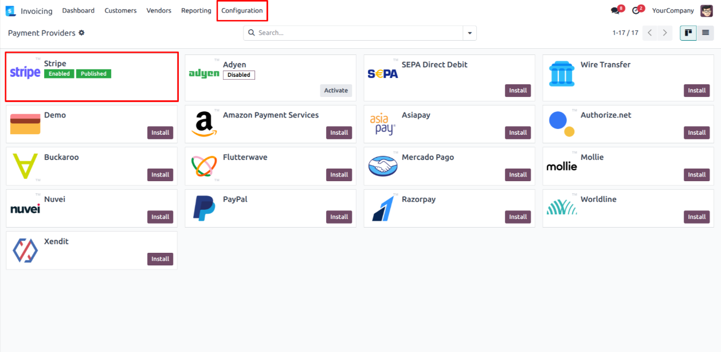The height and width of the screenshot is (352, 721).
Task: Expand the search options dropdown arrow
Action: 470,33
